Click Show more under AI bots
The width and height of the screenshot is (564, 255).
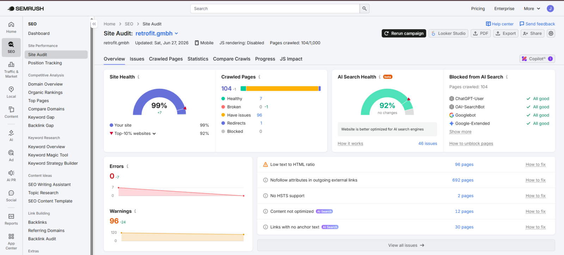[460, 132]
